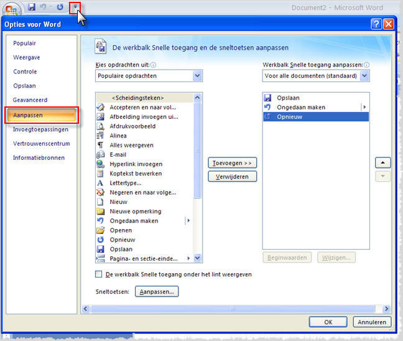Click the horizontal scrollbar right arrow
The height and width of the screenshot is (341, 403).
pyautogui.click(x=386, y=309)
